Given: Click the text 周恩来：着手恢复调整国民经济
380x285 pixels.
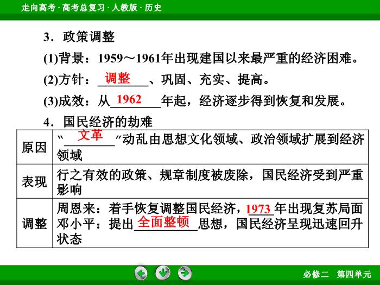Looking at the screenshot, I should click(x=146, y=208).
